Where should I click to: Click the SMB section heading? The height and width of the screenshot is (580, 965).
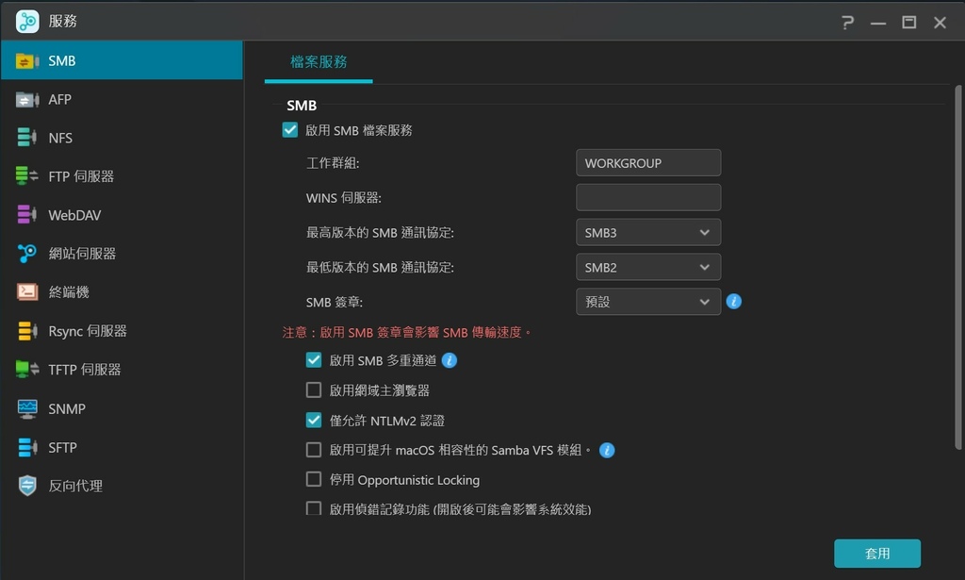[302, 106]
